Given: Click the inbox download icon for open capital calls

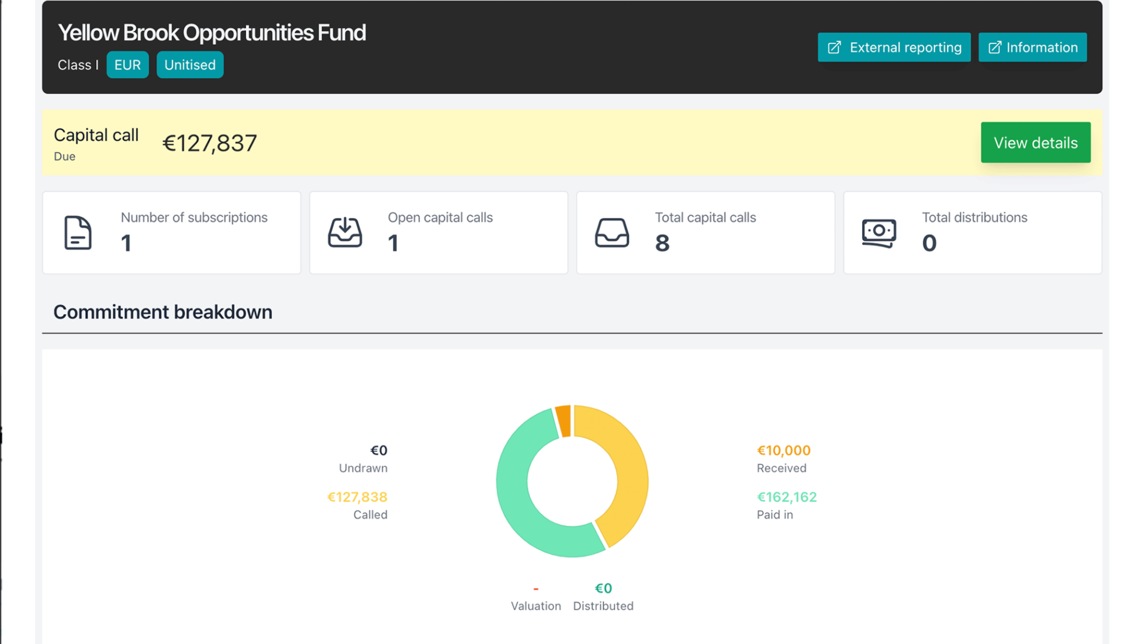Looking at the screenshot, I should click(345, 233).
